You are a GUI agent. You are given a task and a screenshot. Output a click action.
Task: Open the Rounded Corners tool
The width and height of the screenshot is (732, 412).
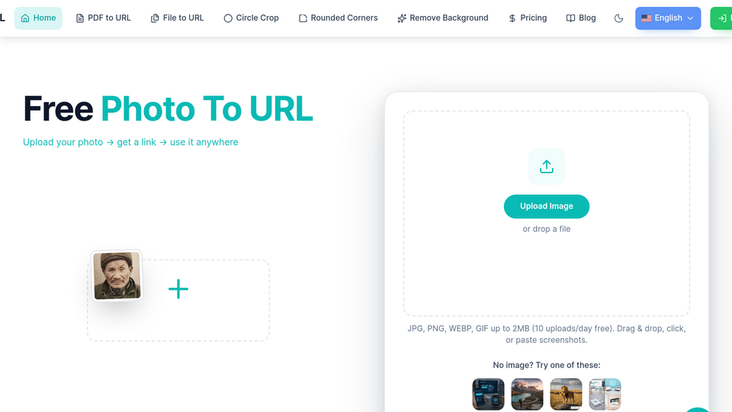point(339,18)
